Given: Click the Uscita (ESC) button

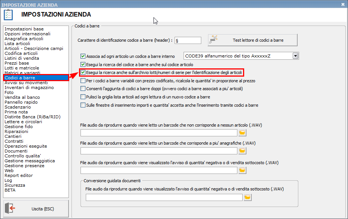Looking at the screenshot, I should click(x=36, y=208).
